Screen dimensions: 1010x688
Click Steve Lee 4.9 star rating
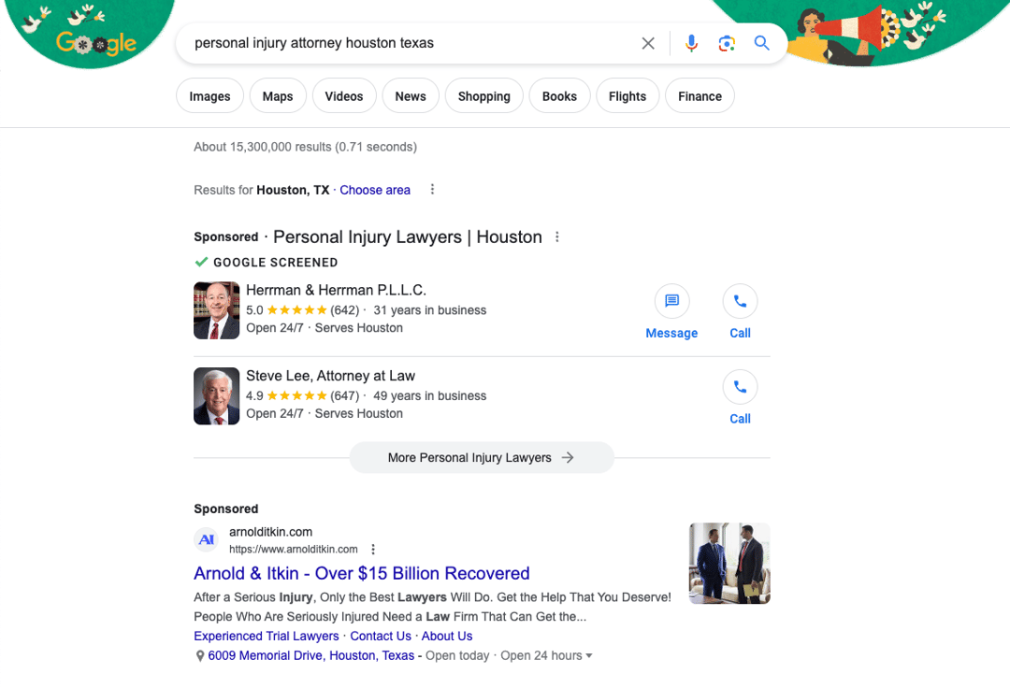pos(296,395)
